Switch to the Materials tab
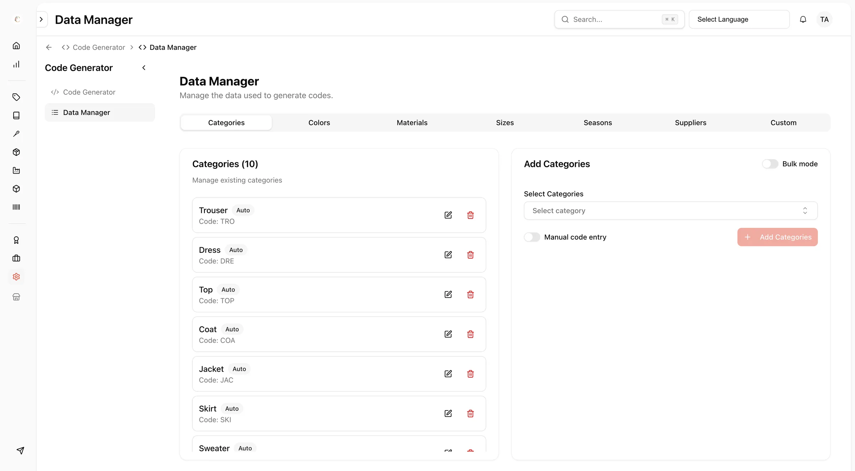 coord(412,122)
